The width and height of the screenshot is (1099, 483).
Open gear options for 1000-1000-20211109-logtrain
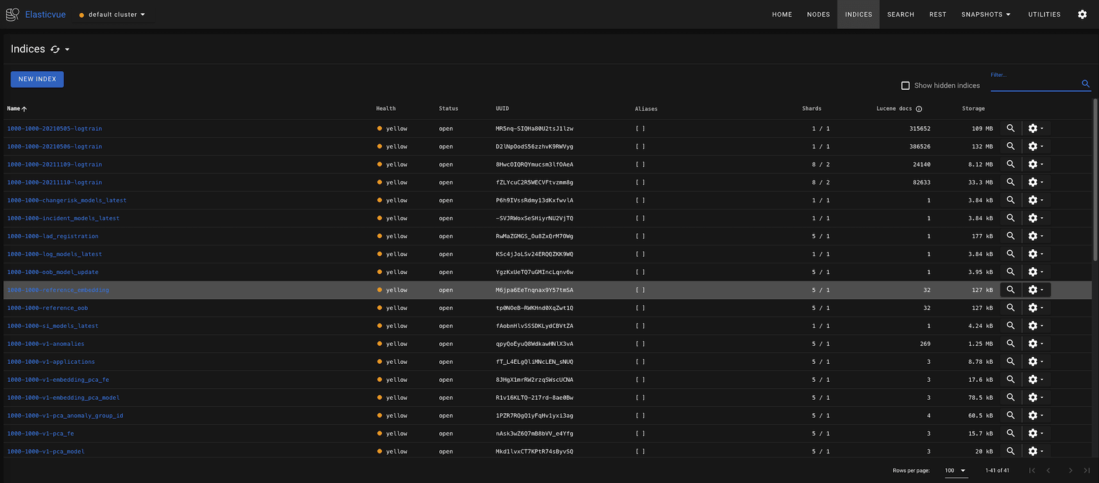click(1035, 164)
